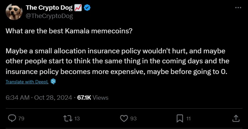Open the Oct 28, 2024 date link
The image size is (248, 129).
(53, 98)
